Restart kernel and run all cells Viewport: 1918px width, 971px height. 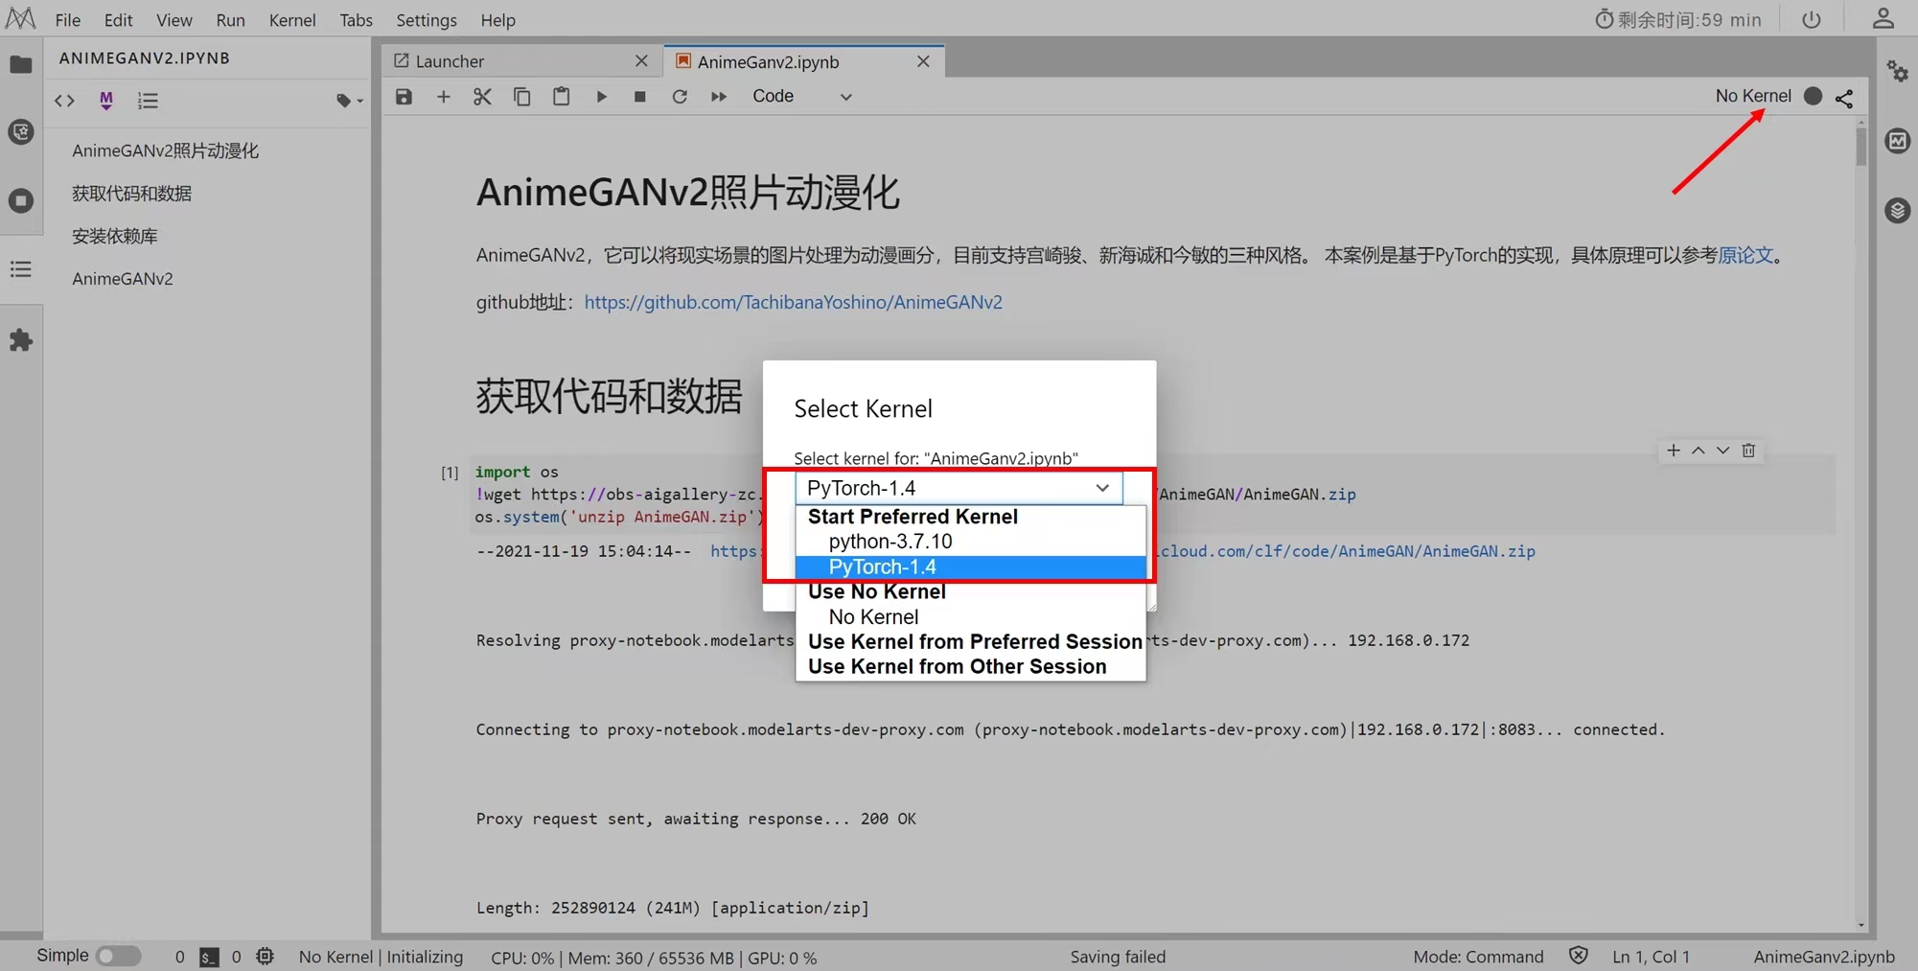[718, 96]
